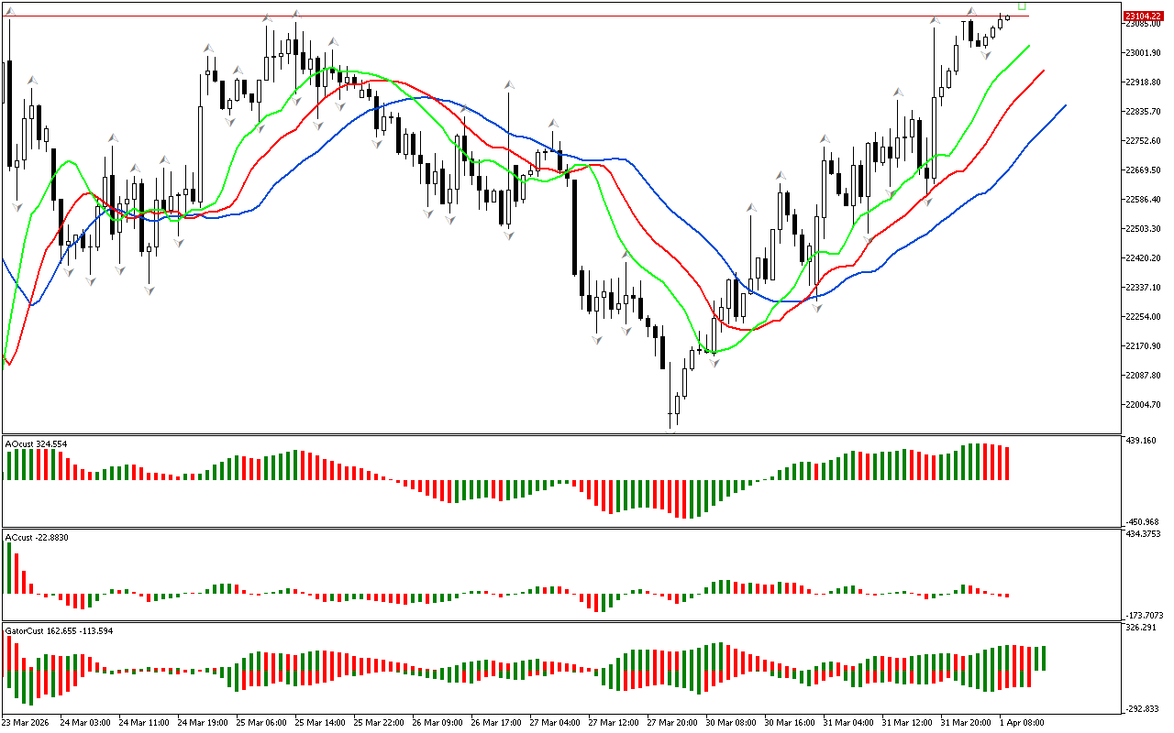1174x733 pixels.
Task: Click the 22004.70 value on price scale
Action: (x=1143, y=405)
